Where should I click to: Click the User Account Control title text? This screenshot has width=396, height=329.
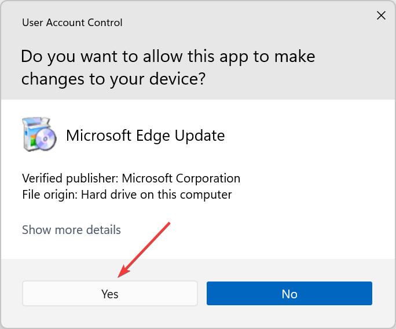pos(72,23)
